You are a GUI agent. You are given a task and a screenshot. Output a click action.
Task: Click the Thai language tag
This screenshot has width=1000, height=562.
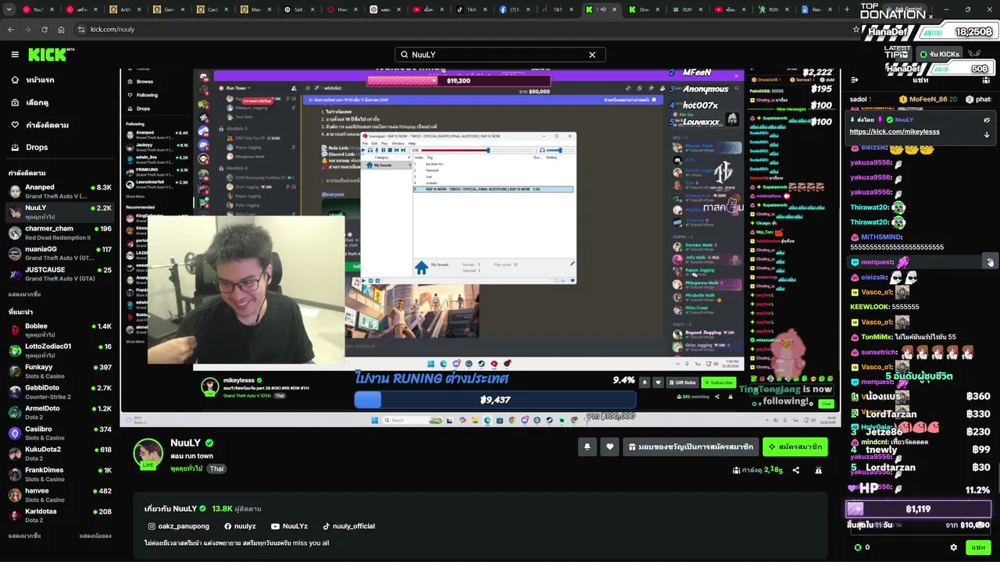tap(216, 468)
